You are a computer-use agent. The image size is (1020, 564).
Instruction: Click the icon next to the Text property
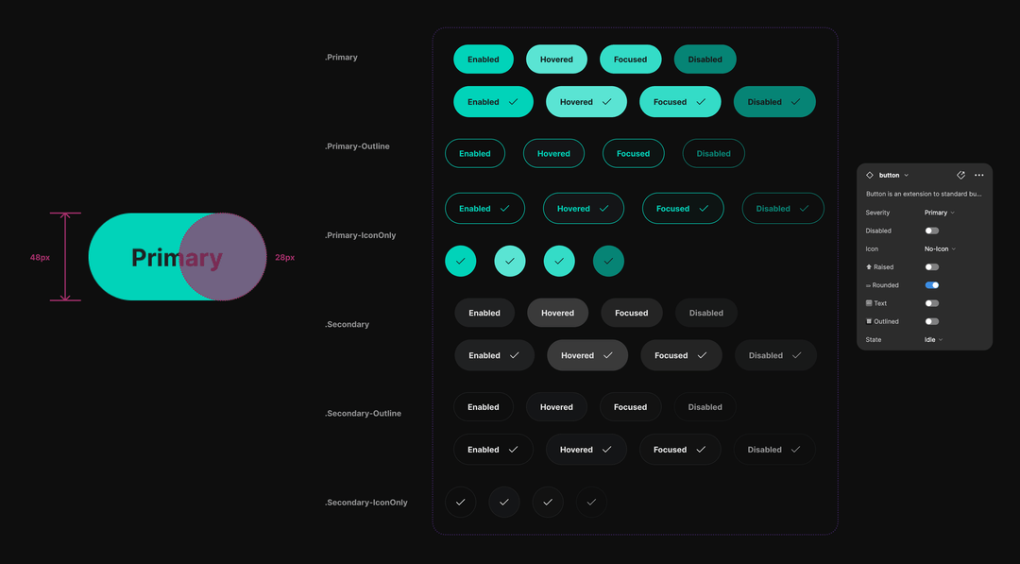click(869, 303)
